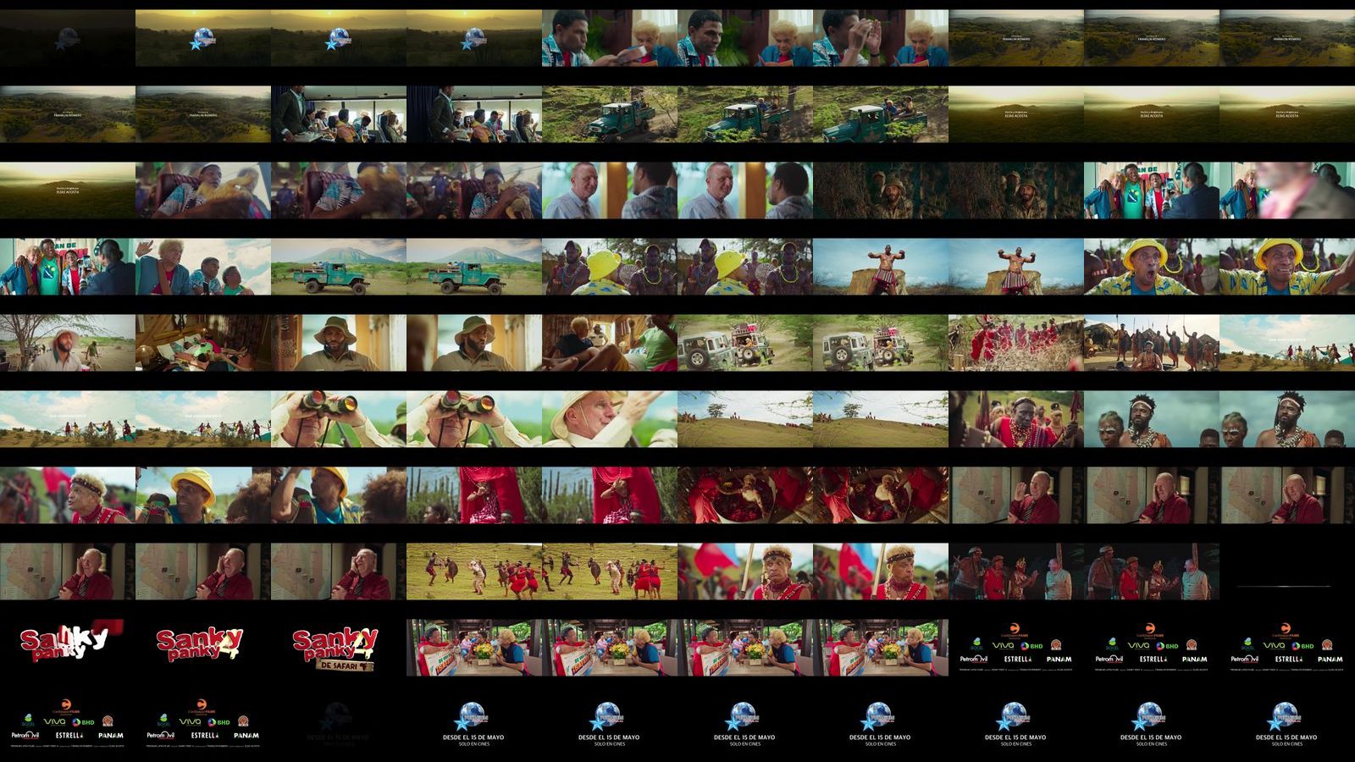1355x762 pixels.
Task: Select the frame of the blond man waving under the sky
Action: [x=203, y=267]
